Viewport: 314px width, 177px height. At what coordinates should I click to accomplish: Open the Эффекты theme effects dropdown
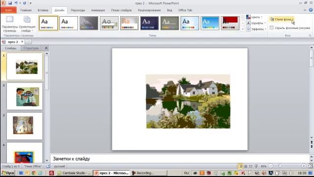pyautogui.click(x=256, y=29)
